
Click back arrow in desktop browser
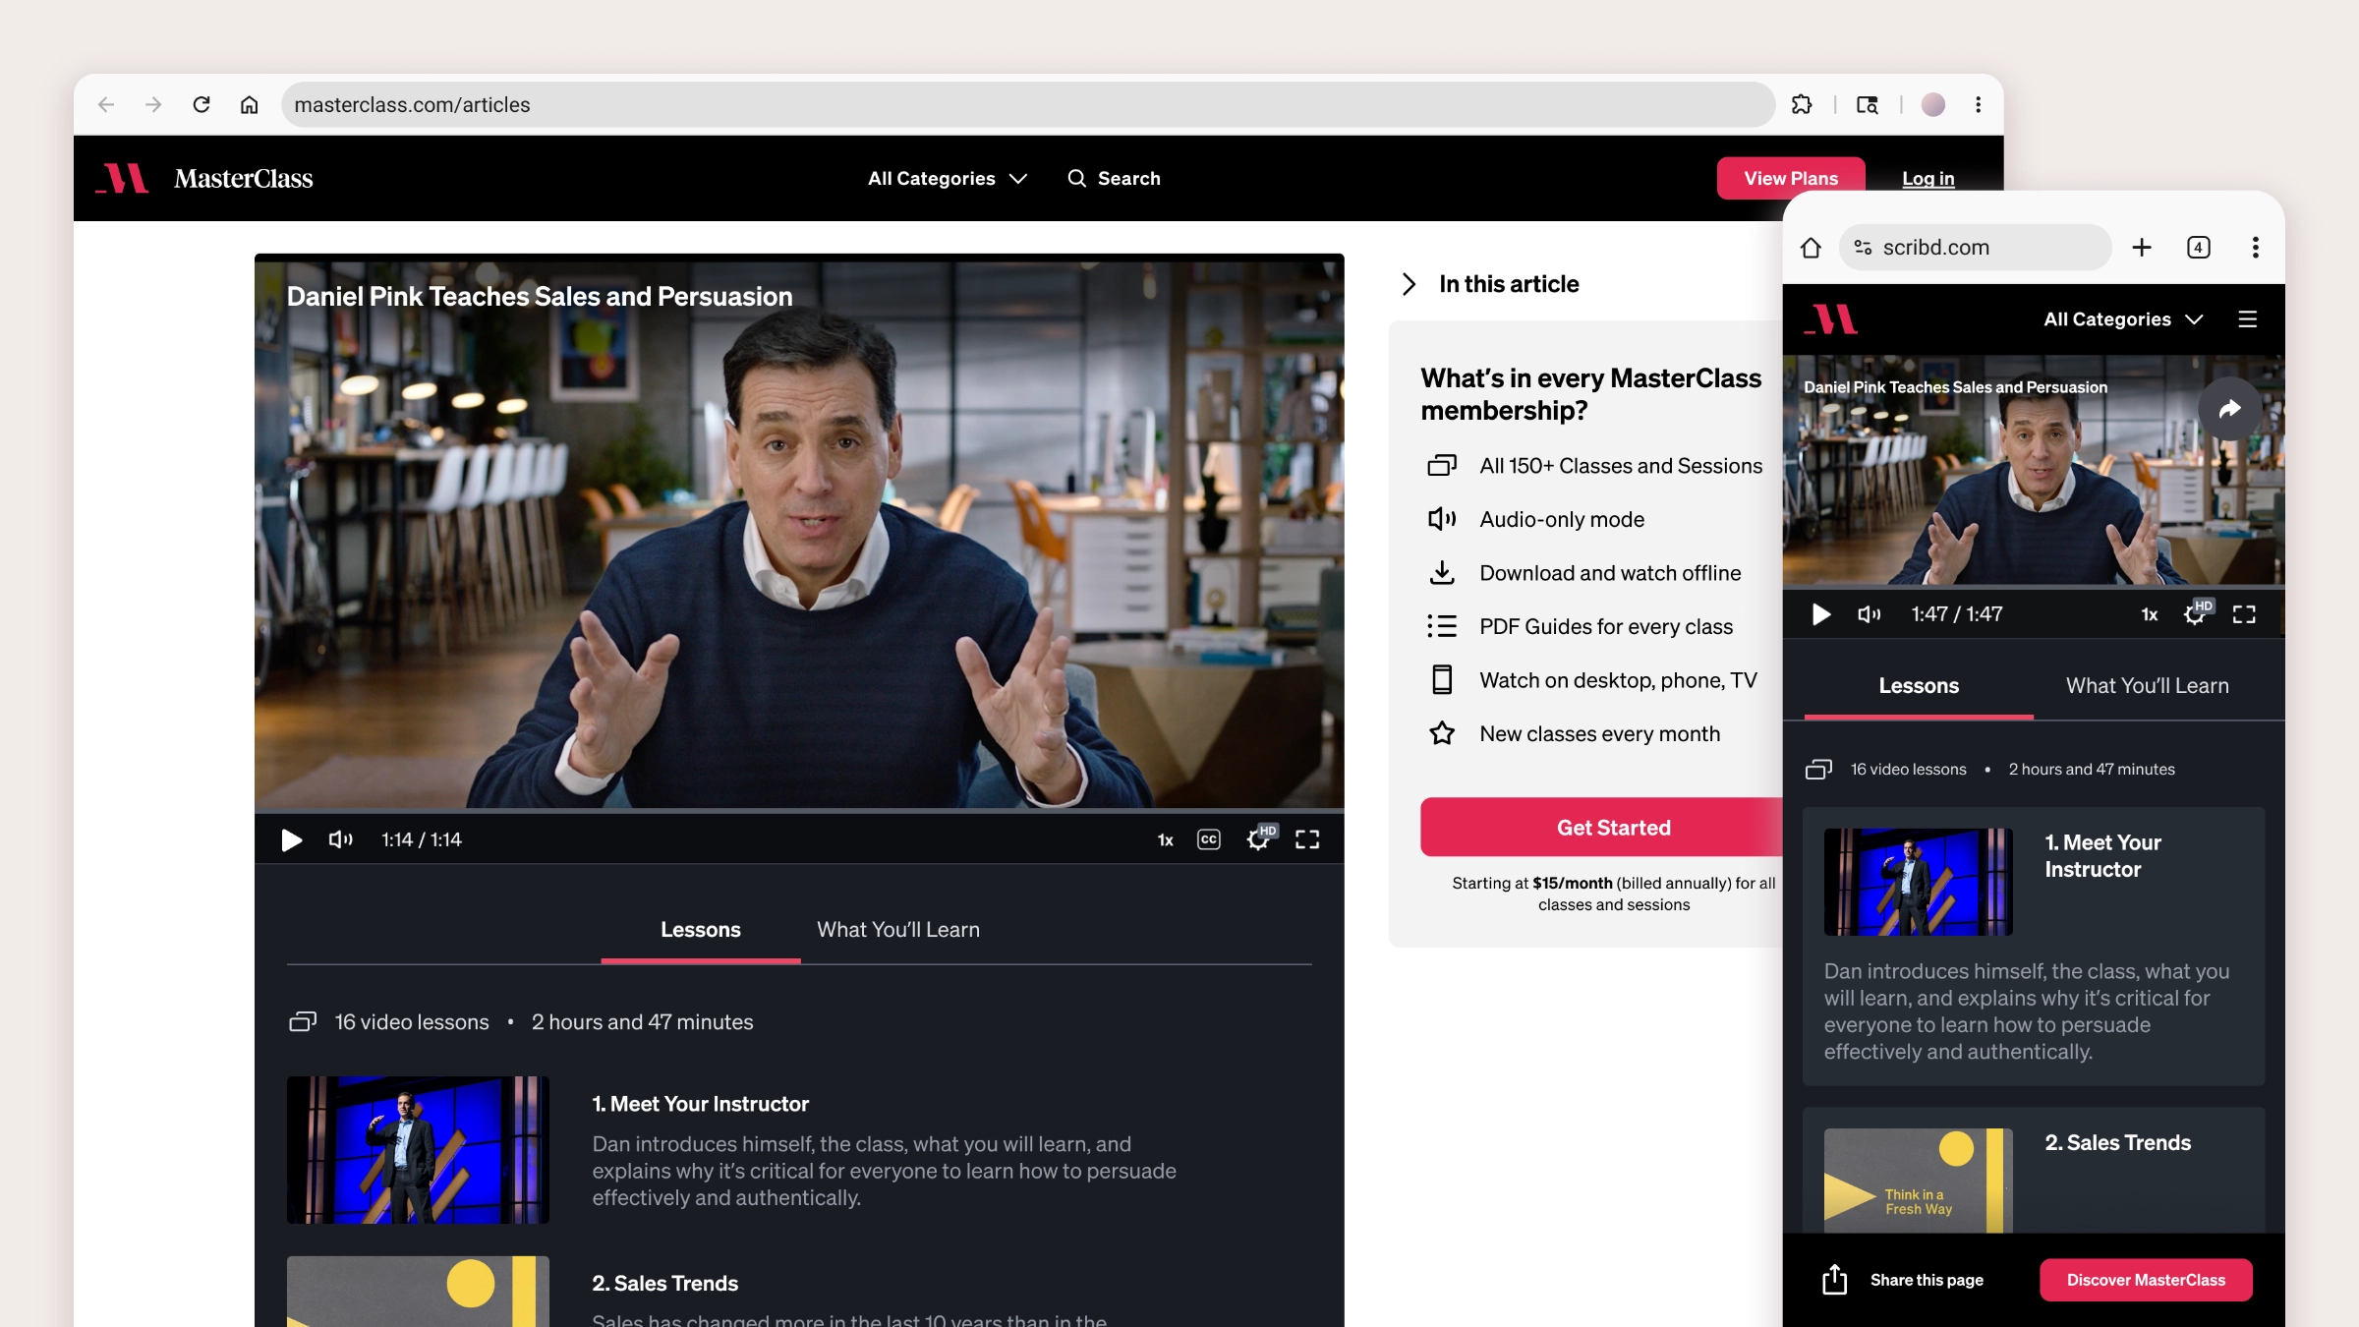coord(106,104)
